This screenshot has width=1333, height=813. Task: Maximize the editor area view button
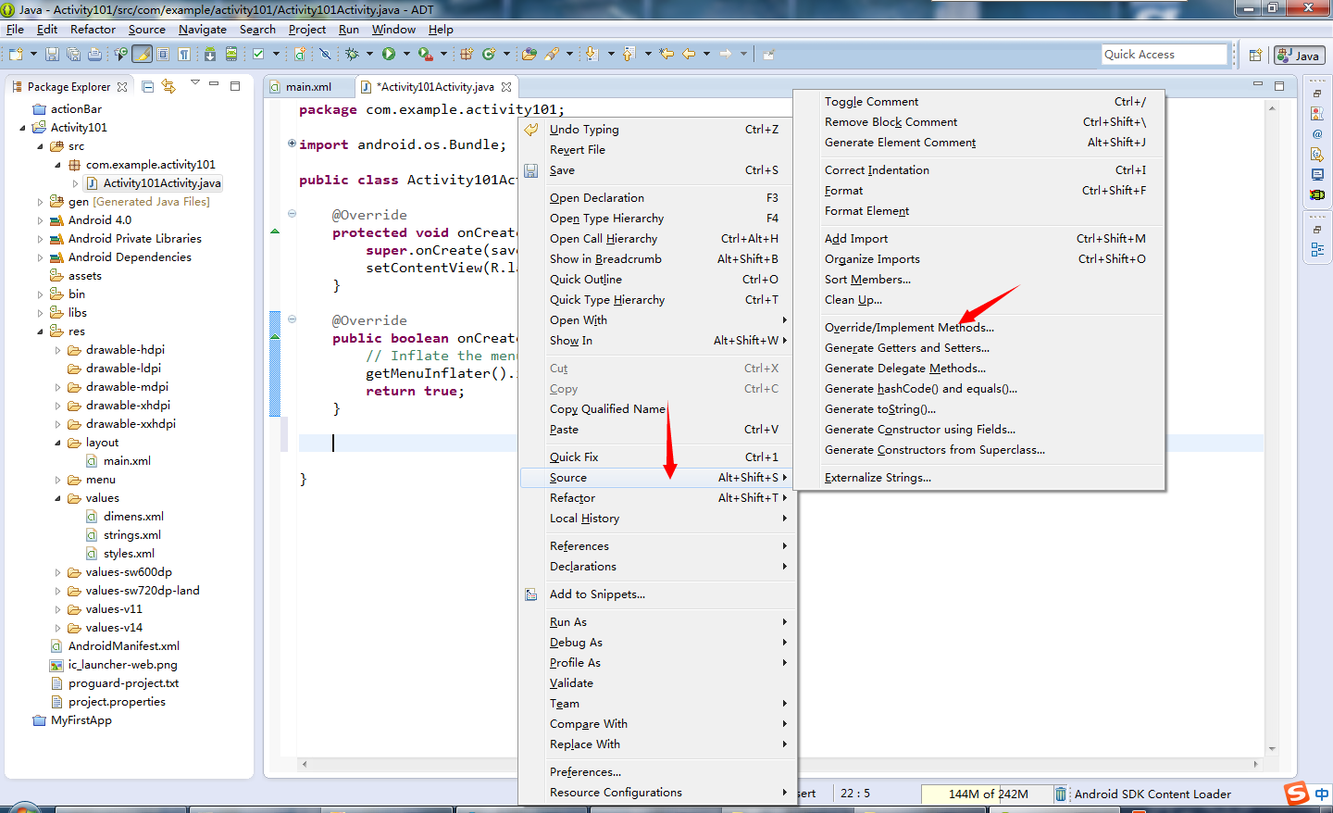[1279, 85]
